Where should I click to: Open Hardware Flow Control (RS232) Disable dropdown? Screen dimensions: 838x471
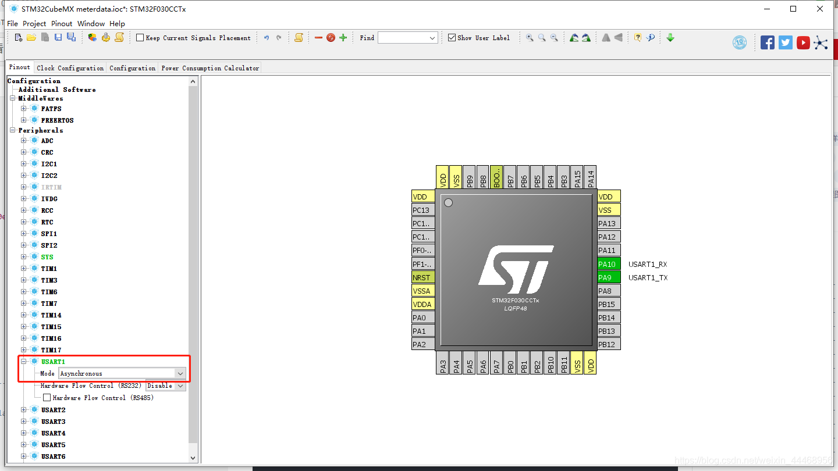(180, 386)
